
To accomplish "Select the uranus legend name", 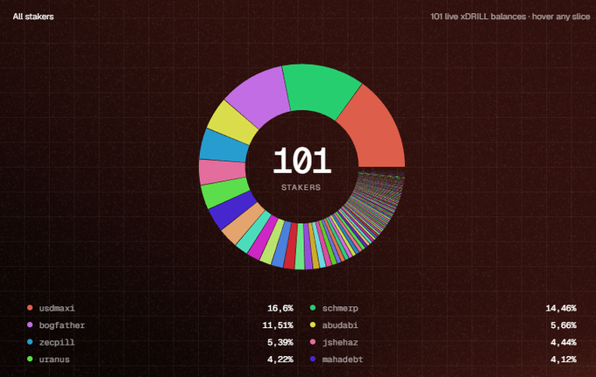I will tap(54, 360).
